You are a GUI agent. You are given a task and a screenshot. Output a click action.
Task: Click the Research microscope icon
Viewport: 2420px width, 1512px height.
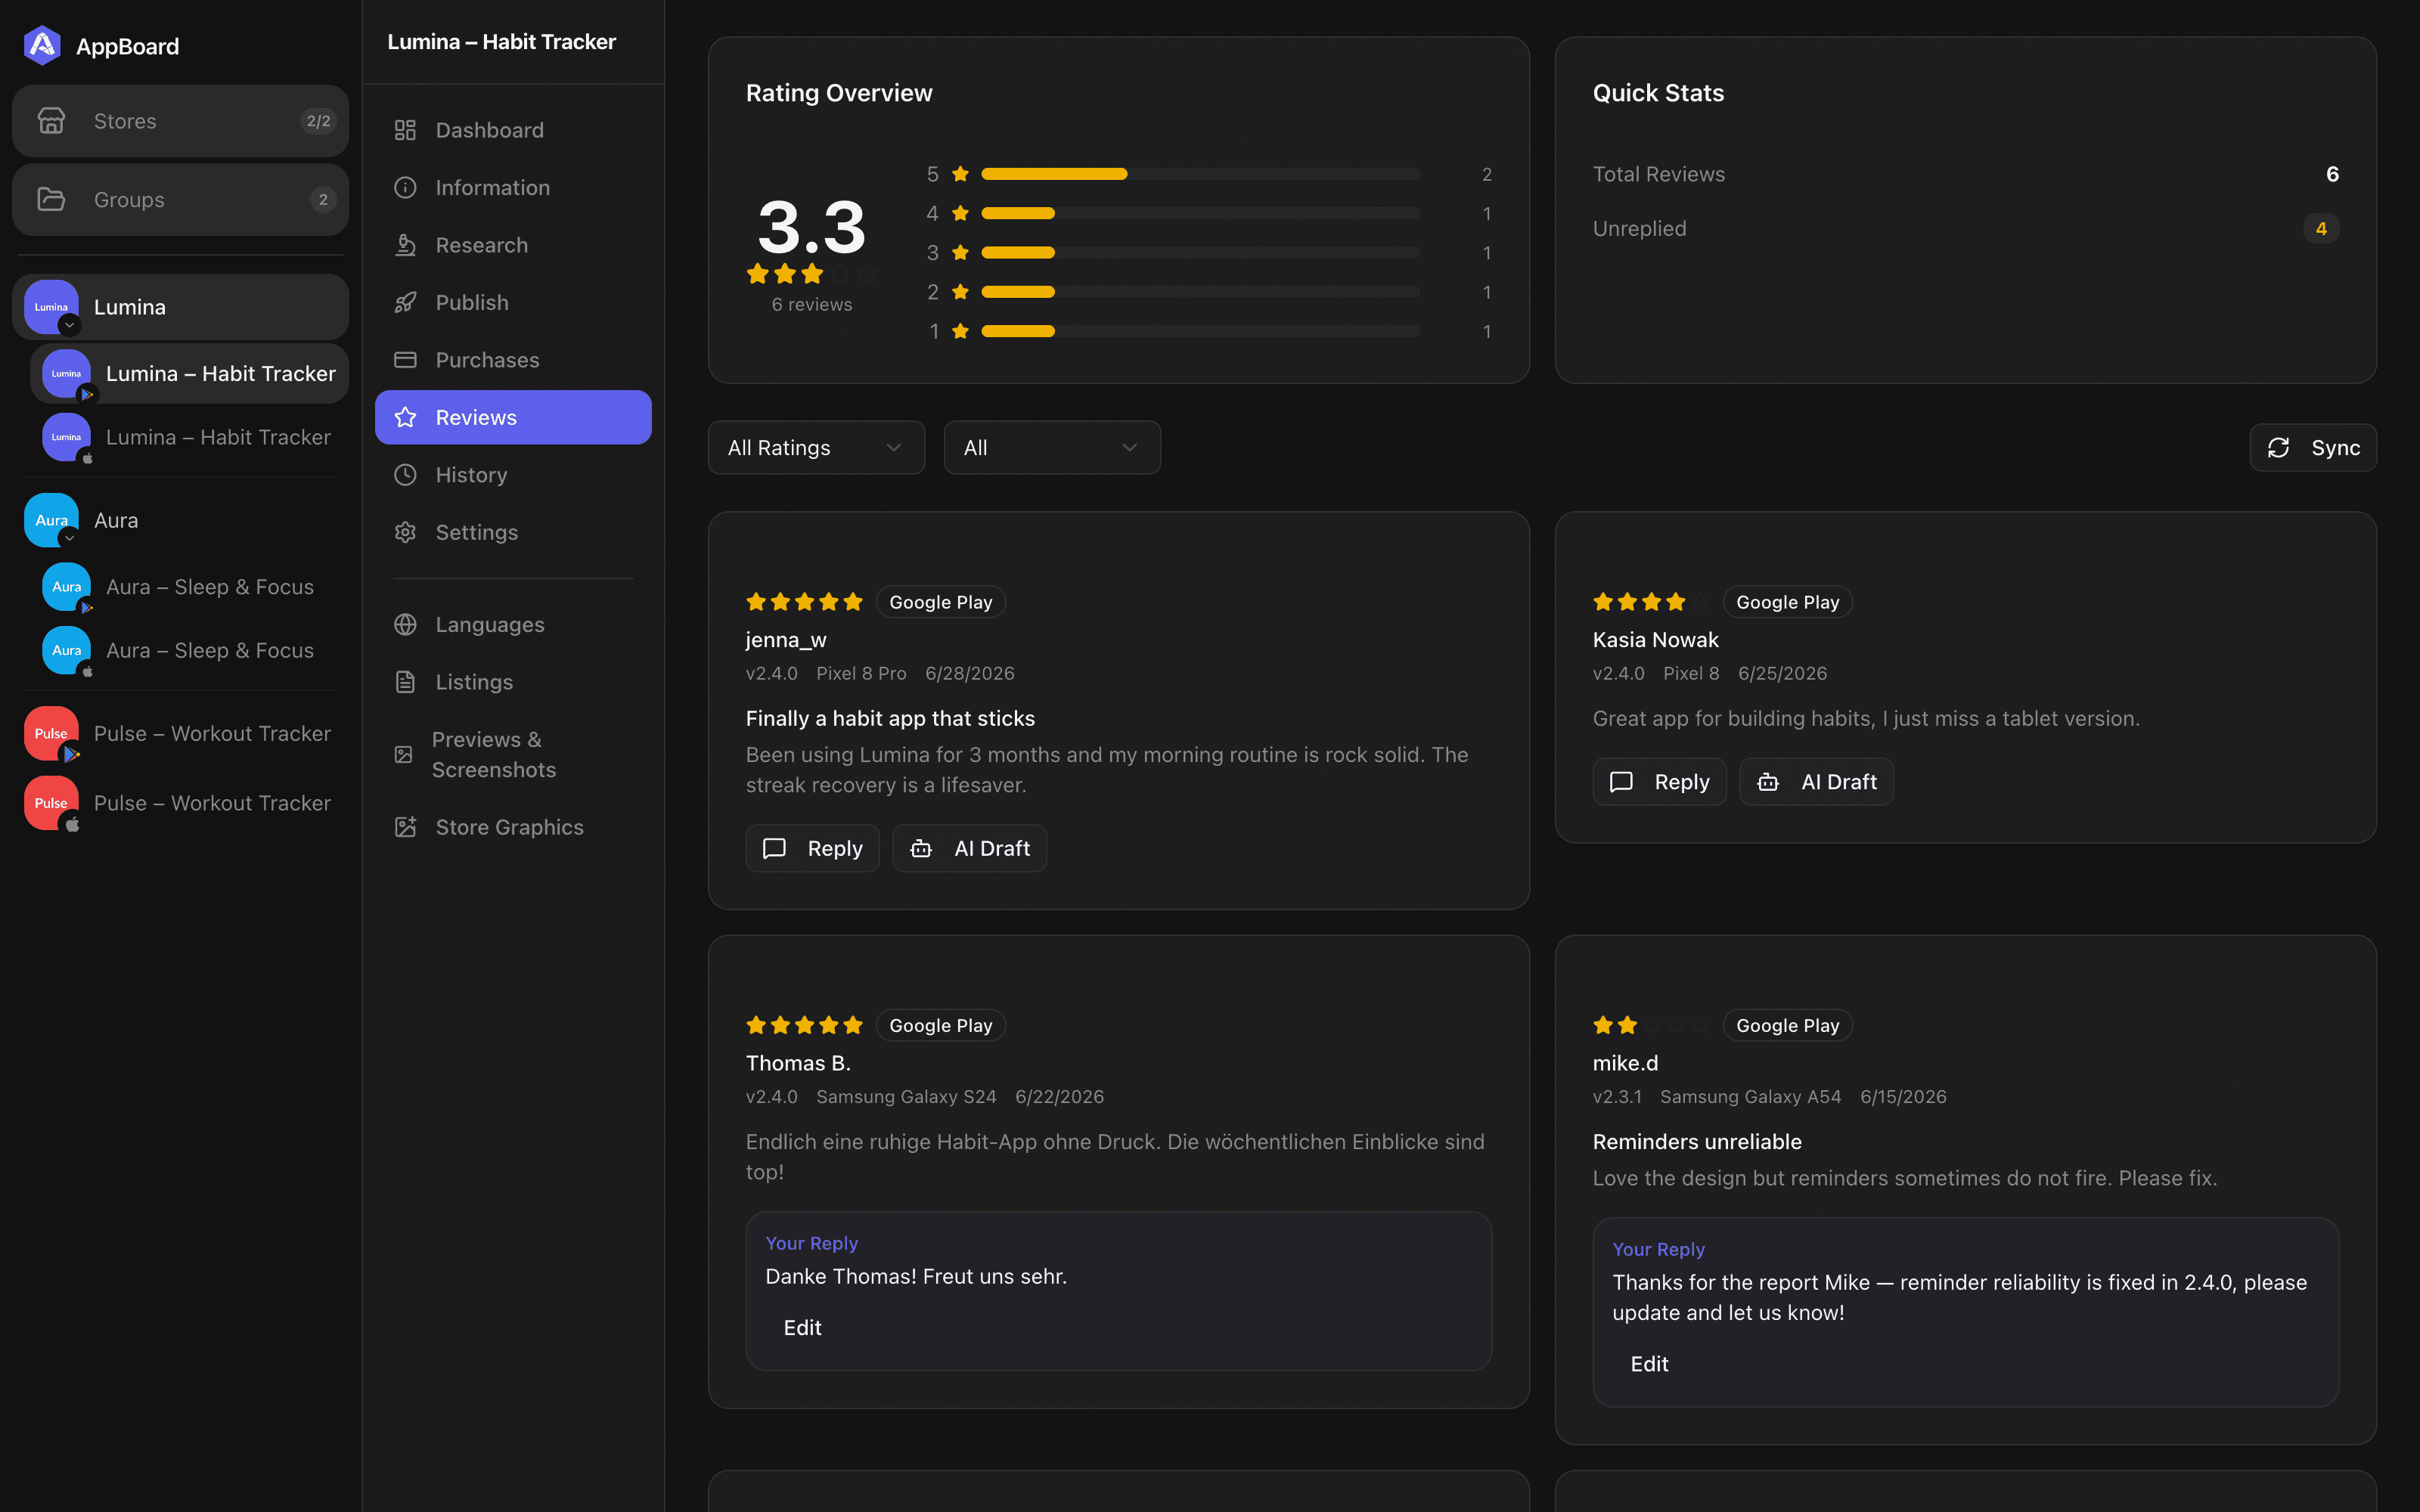(x=405, y=245)
